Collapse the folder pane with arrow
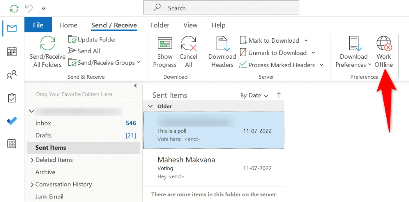 click(135, 86)
